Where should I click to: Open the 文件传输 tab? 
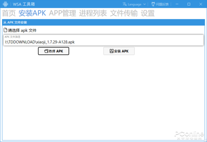coord(124,13)
